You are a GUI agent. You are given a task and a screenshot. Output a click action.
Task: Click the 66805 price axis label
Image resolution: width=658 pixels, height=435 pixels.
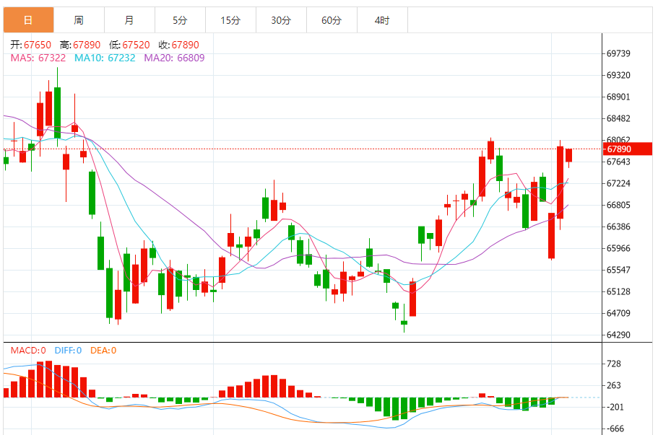pyautogui.click(x=618, y=205)
